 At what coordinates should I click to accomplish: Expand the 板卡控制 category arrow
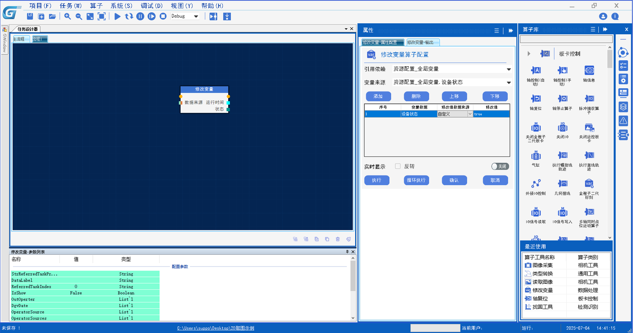[x=529, y=54]
